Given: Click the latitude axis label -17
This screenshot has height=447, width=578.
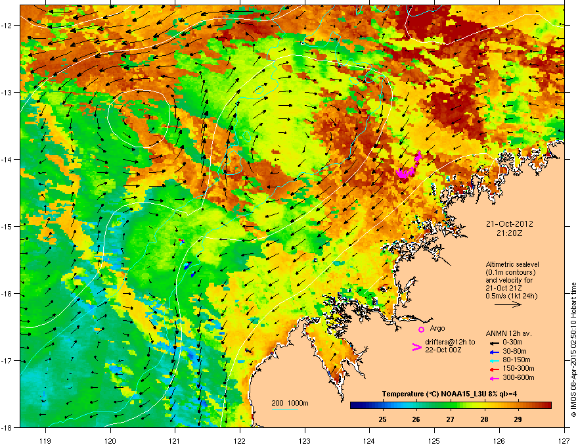Looking at the screenshot, I should point(7,360).
